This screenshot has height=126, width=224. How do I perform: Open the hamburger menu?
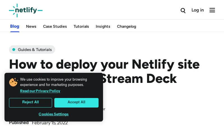(212, 10)
